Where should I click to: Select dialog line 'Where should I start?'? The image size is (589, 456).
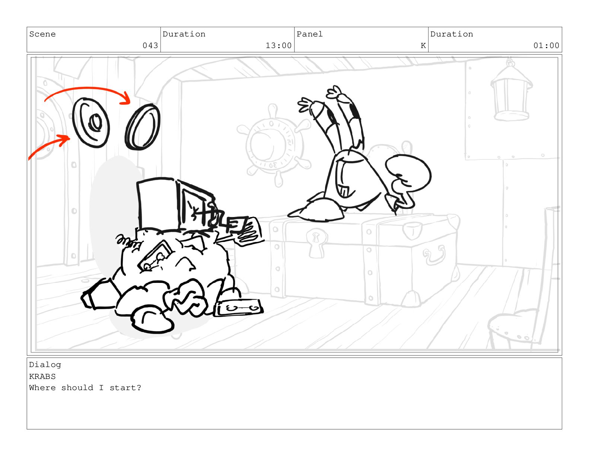(85, 388)
